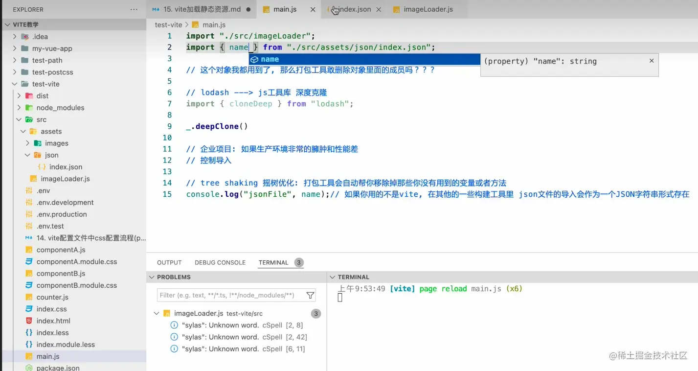The height and width of the screenshot is (371, 698).
Task: Close the index.json editor tab
Action: pos(379,9)
